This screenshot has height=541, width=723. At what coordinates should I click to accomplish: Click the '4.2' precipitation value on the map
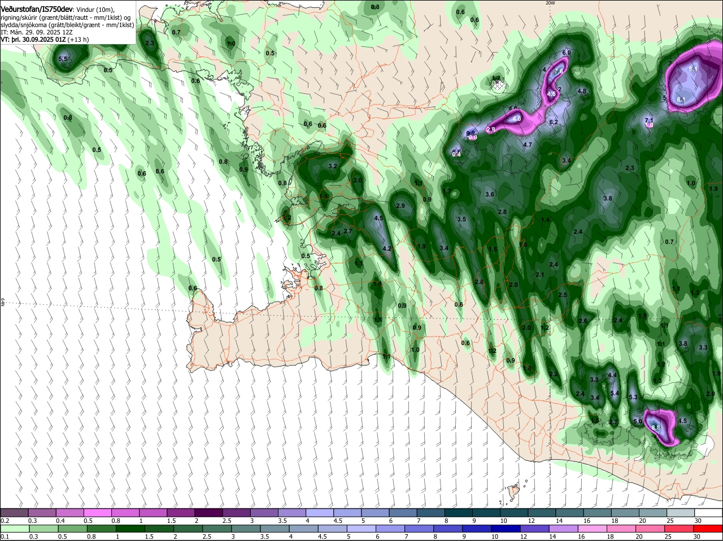tap(387, 248)
